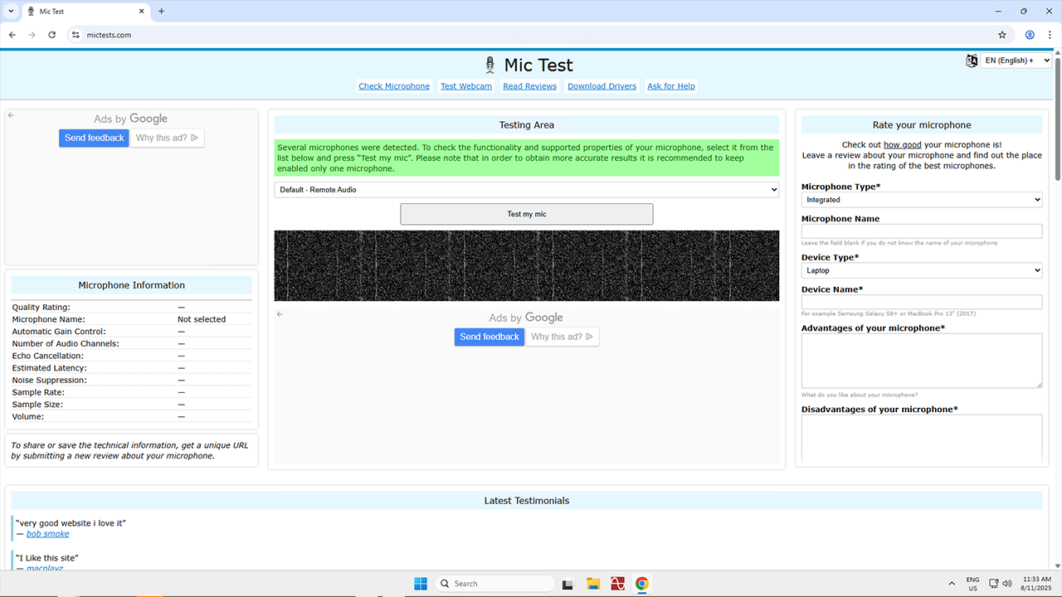Go to Test Webcam page
1062x597 pixels.
pyautogui.click(x=465, y=86)
